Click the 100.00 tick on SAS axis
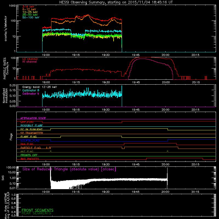 pyautogui.click(x=11, y=168)
